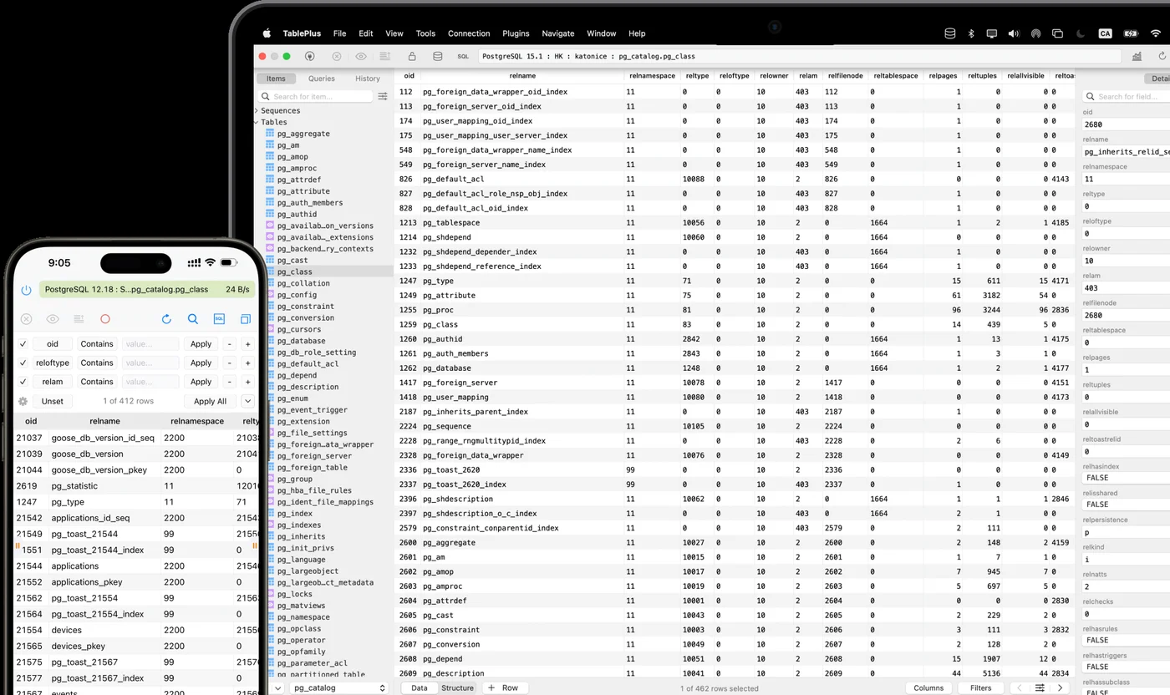Screen dimensions: 1170x695
Task: Expand the Sequences tree group
Action: click(x=257, y=110)
